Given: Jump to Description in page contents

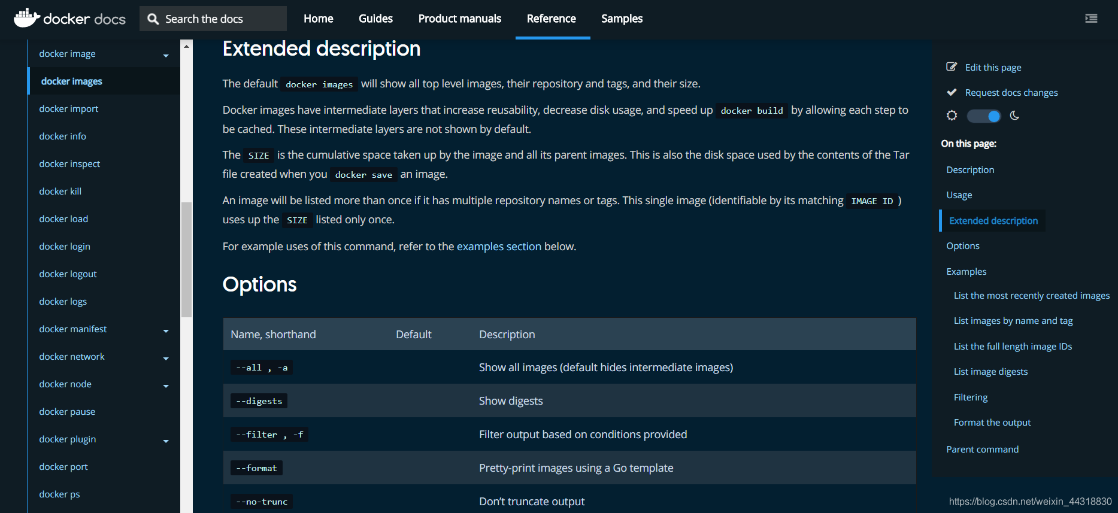Looking at the screenshot, I should [970, 170].
